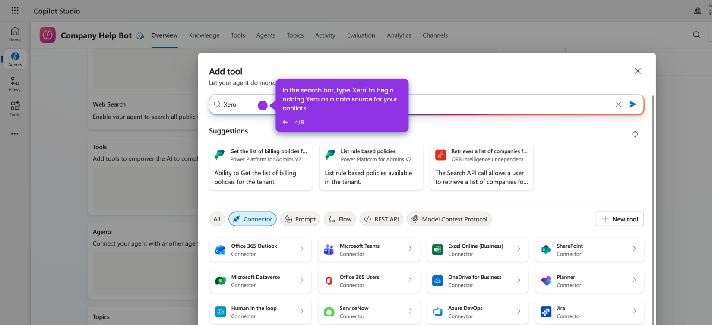Open the environment icon in top bar
712x325 pixels.
pyautogui.click(x=697, y=11)
